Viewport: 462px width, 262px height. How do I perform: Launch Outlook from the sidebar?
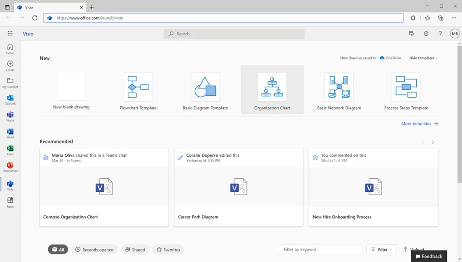click(10, 99)
